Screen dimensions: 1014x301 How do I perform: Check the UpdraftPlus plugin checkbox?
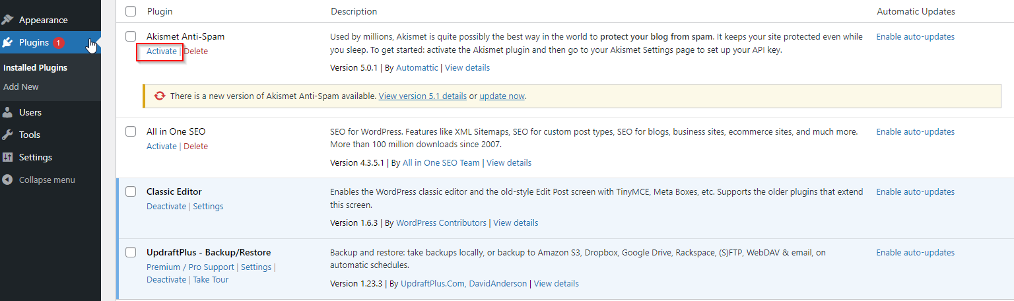click(131, 252)
